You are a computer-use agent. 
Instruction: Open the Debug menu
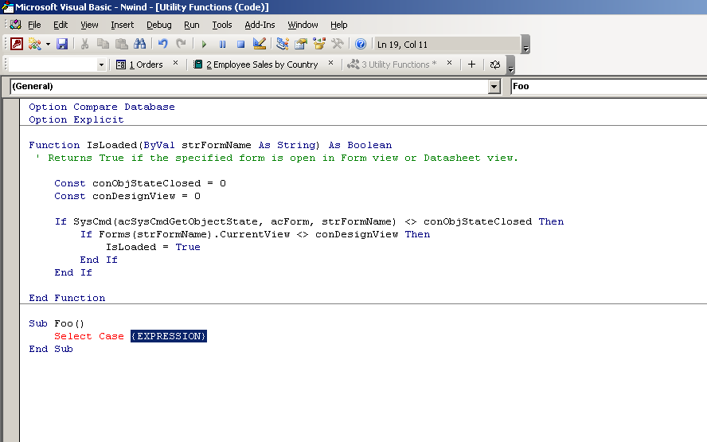pos(158,25)
